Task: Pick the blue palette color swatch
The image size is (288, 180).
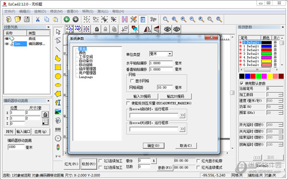Action: coord(247,76)
